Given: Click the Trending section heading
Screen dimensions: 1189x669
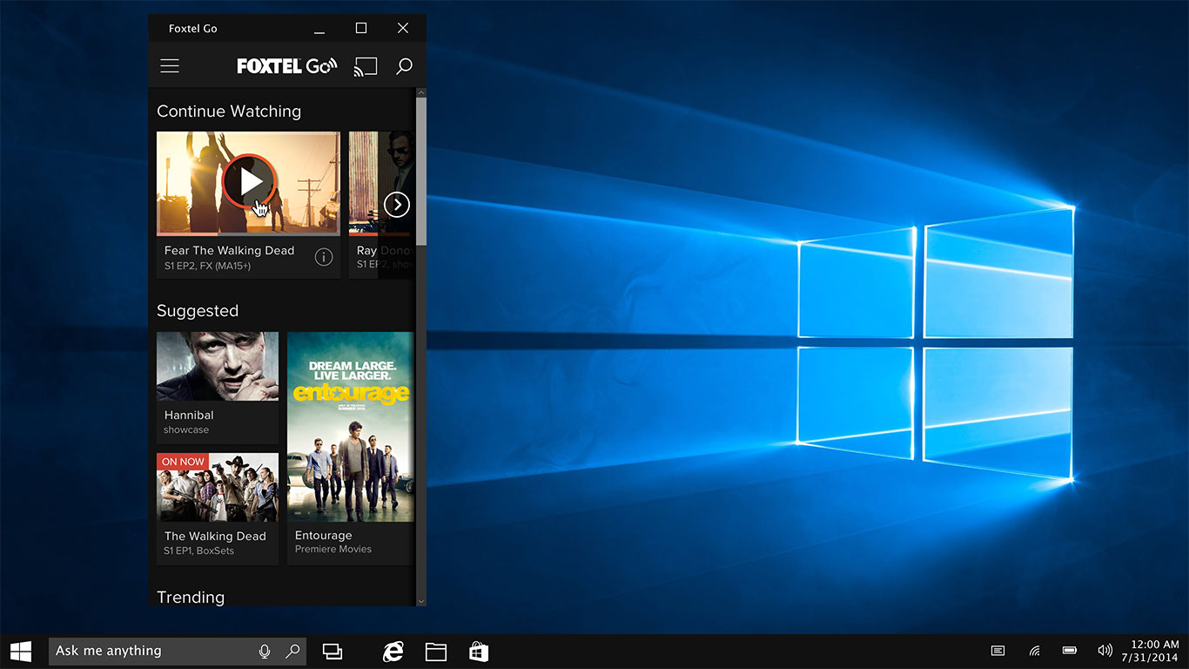Looking at the screenshot, I should pyautogui.click(x=191, y=598).
